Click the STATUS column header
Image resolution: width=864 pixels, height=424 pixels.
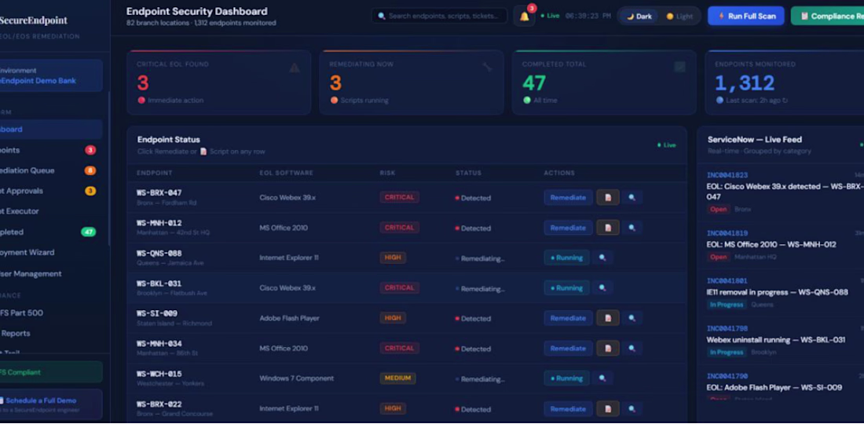coord(468,173)
